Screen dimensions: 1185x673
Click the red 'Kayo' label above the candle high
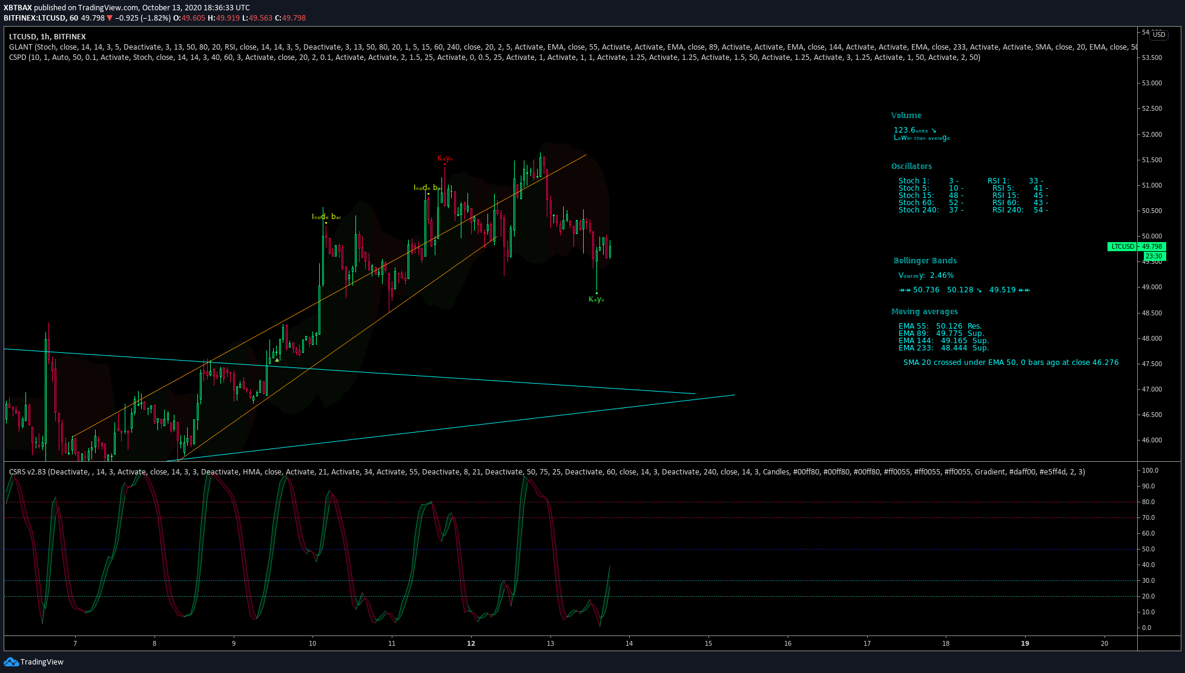click(445, 159)
